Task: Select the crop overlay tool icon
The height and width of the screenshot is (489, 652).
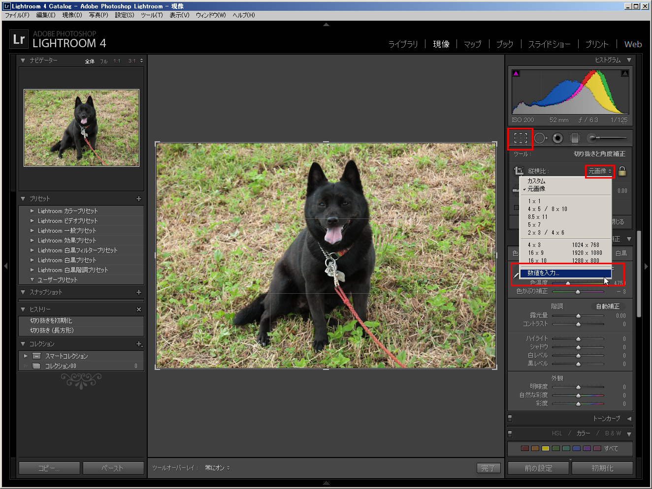Action: pos(521,138)
